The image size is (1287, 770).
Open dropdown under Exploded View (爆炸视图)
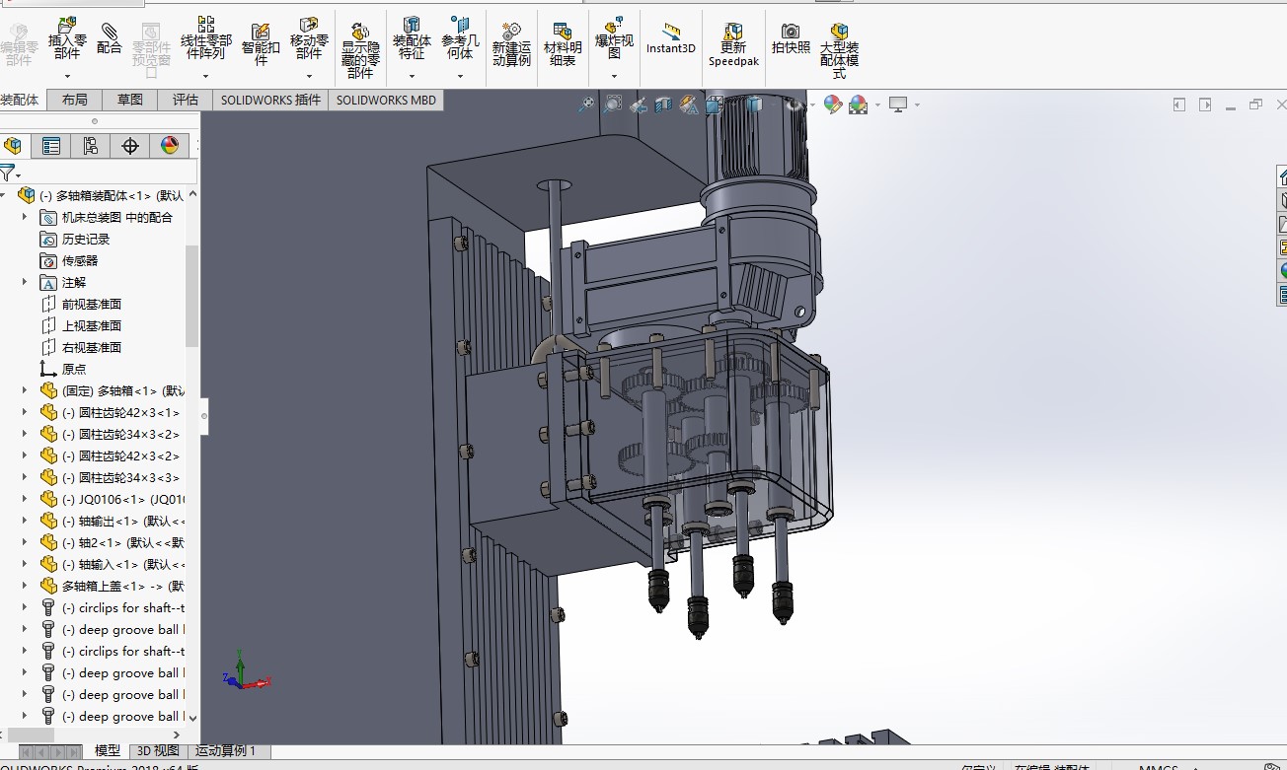614,76
